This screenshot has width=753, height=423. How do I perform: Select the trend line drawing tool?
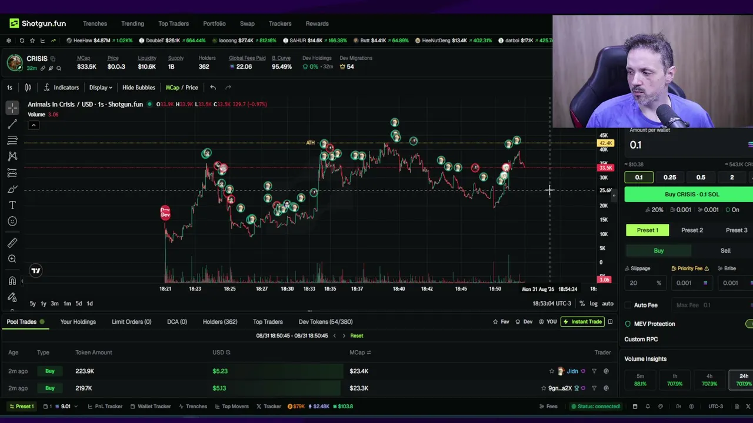[x=12, y=124]
